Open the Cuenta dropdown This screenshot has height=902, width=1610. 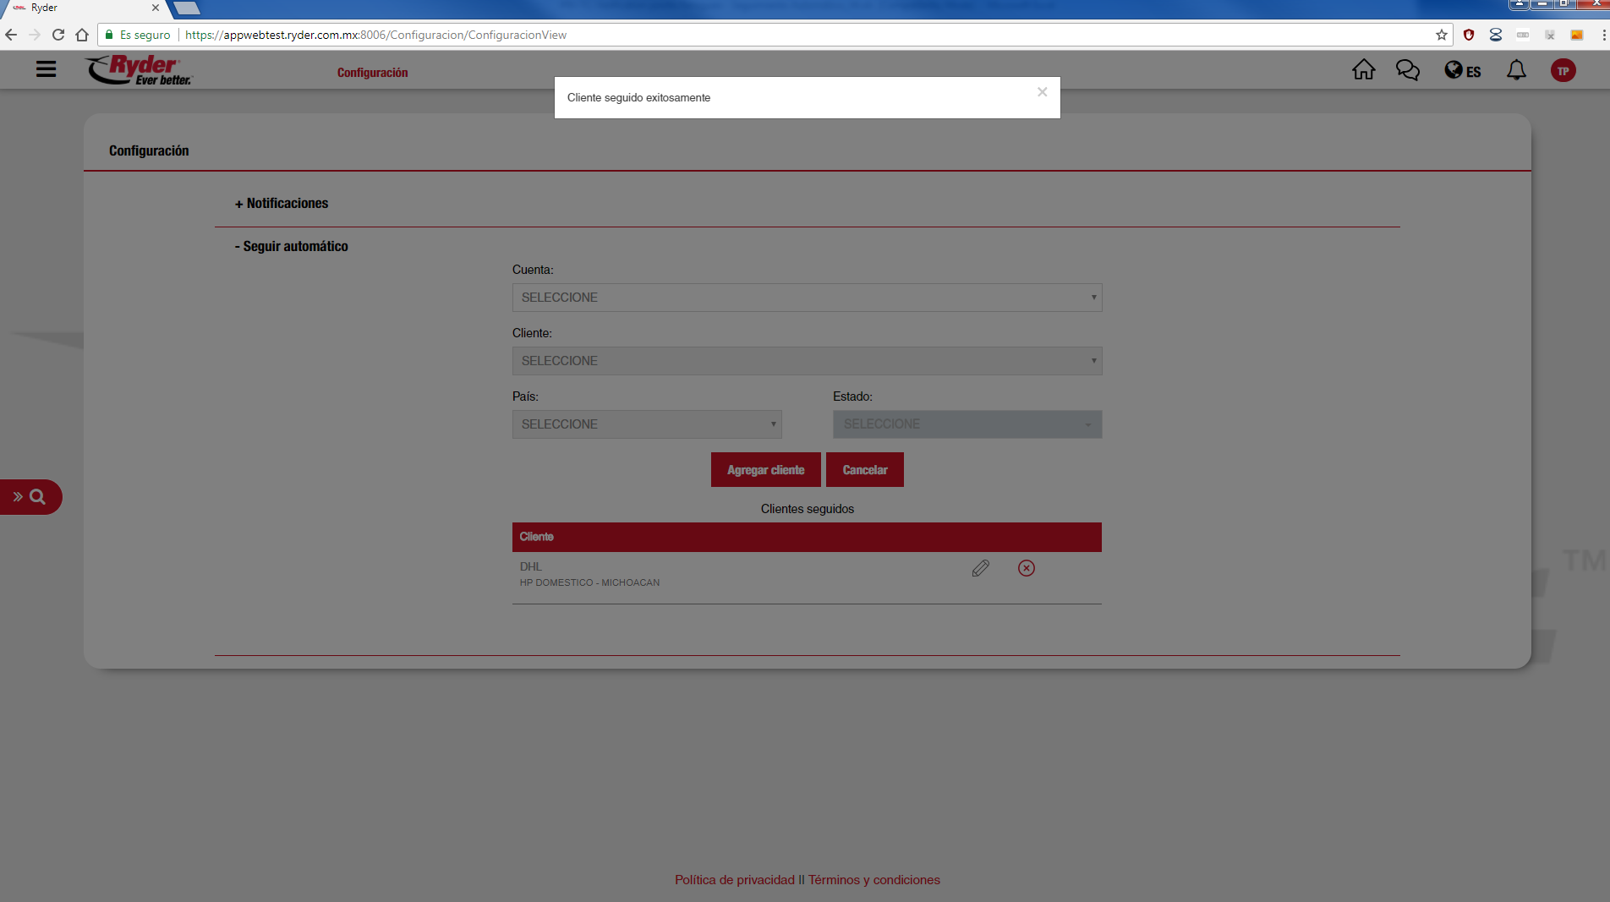[x=807, y=298]
